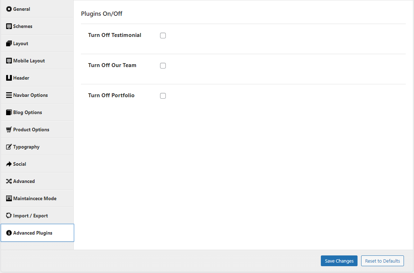Screen dimensions: 414x273
Task: Click the Advanced shuffle arrows icon
Action: click(9, 181)
